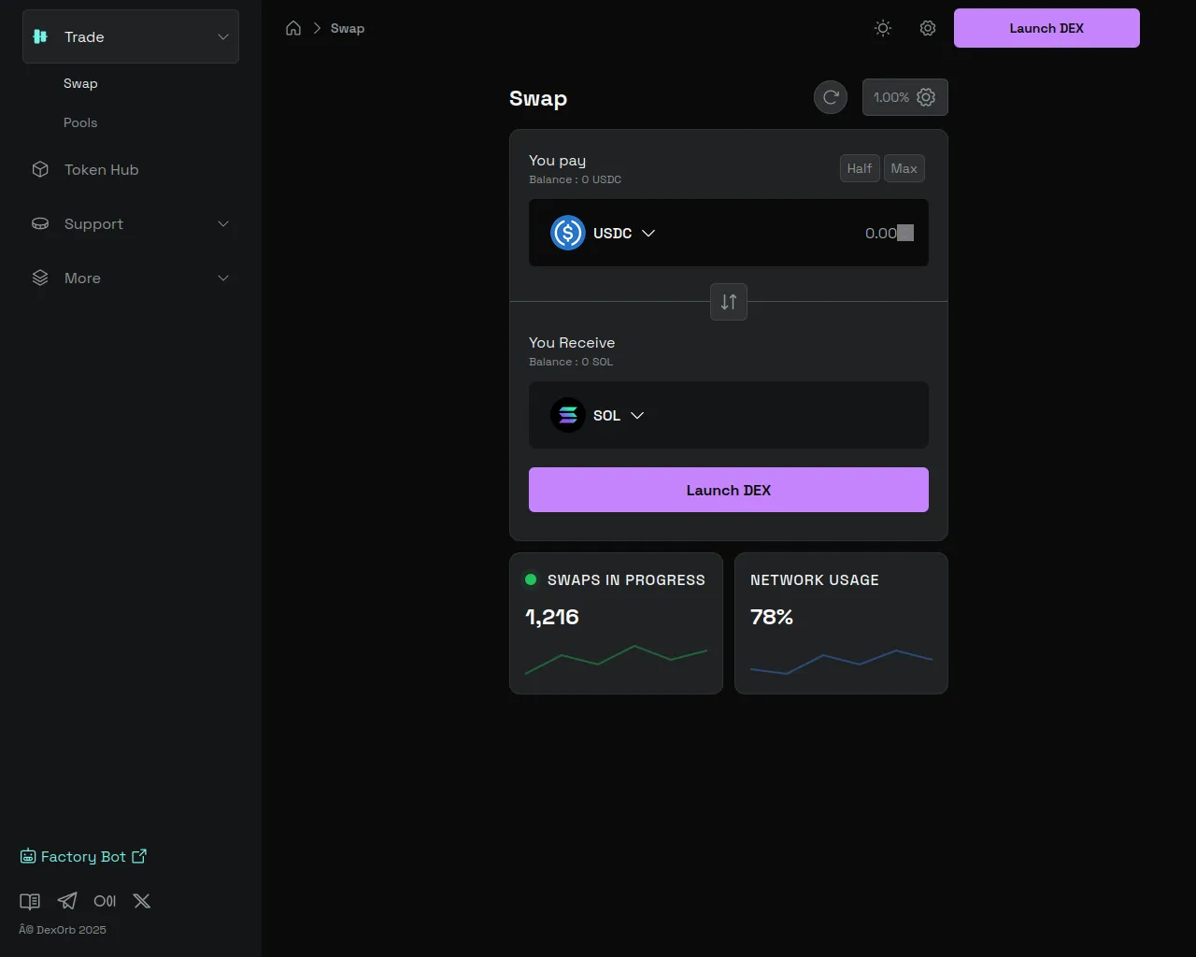
Task: Click the Support section icon
Action: (x=40, y=223)
